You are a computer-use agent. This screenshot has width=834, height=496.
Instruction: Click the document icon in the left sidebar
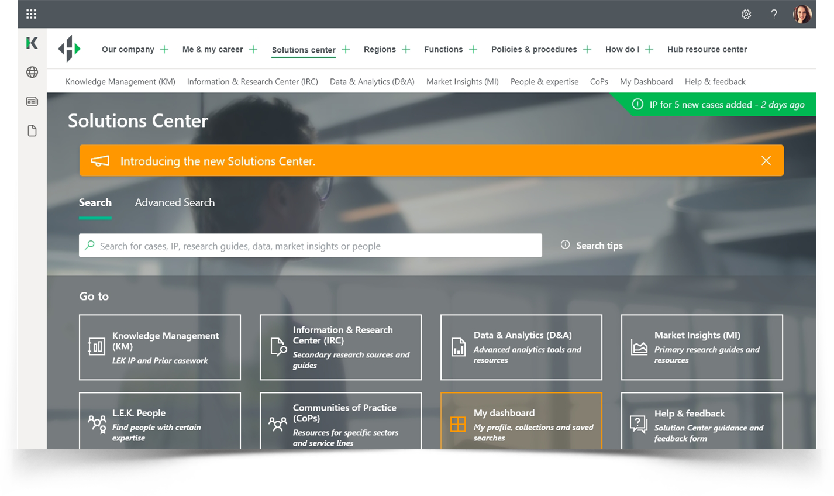[31, 130]
